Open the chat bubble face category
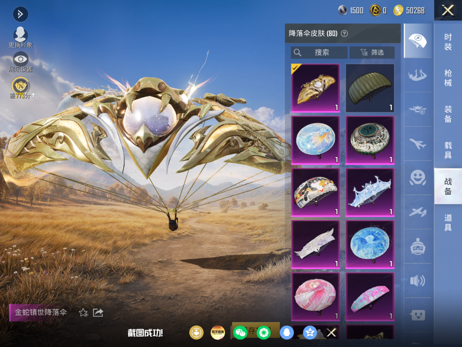 point(418,315)
